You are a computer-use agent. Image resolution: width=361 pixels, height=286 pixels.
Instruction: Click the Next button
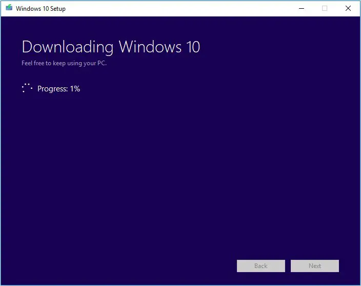315,266
